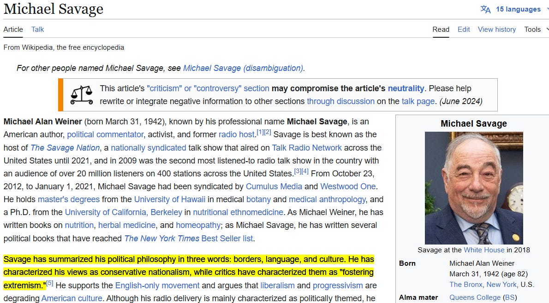Click "From Wikipedia, the free encyclopedia" tagline
The width and height of the screenshot is (549, 303).
coord(64,47)
